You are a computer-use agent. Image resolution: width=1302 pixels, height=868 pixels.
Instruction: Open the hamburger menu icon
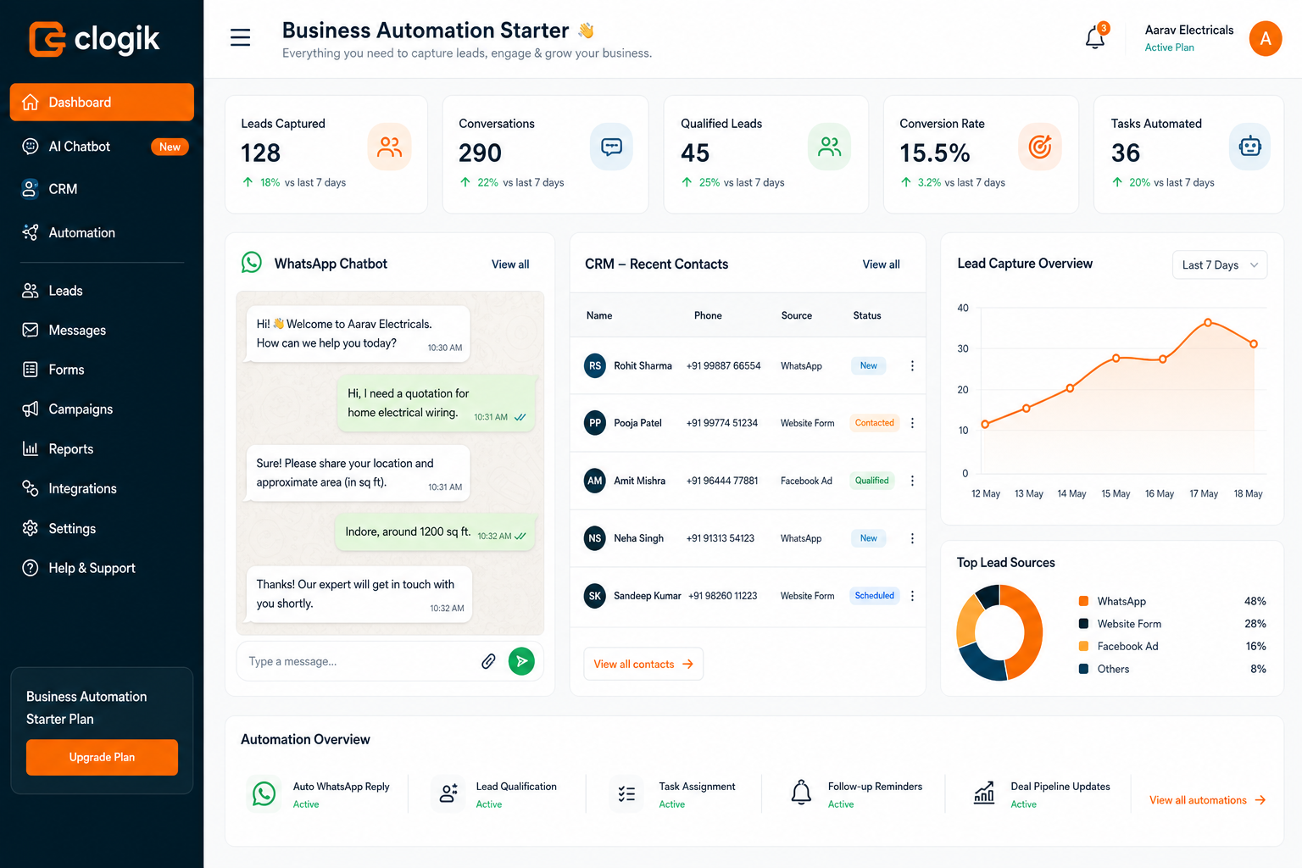tap(240, 37)
